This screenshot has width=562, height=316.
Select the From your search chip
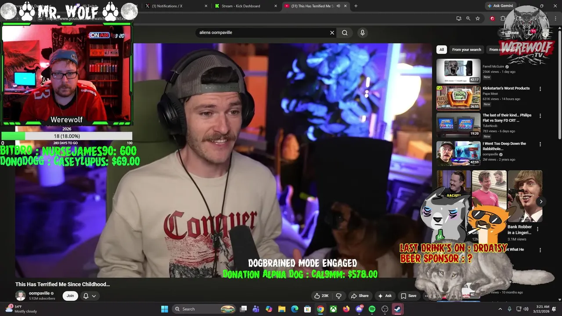pos(467,50)
